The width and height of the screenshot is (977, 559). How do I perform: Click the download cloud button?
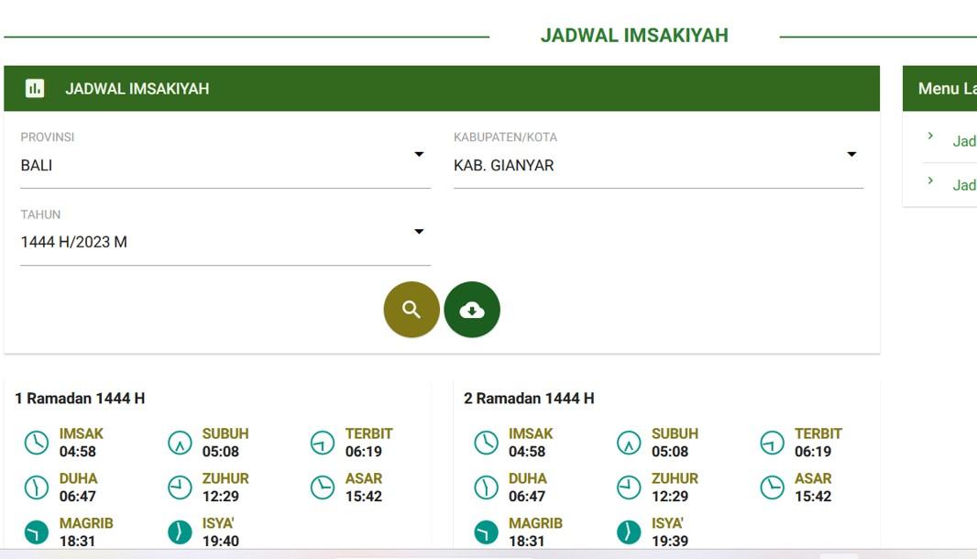pos(472,310)
